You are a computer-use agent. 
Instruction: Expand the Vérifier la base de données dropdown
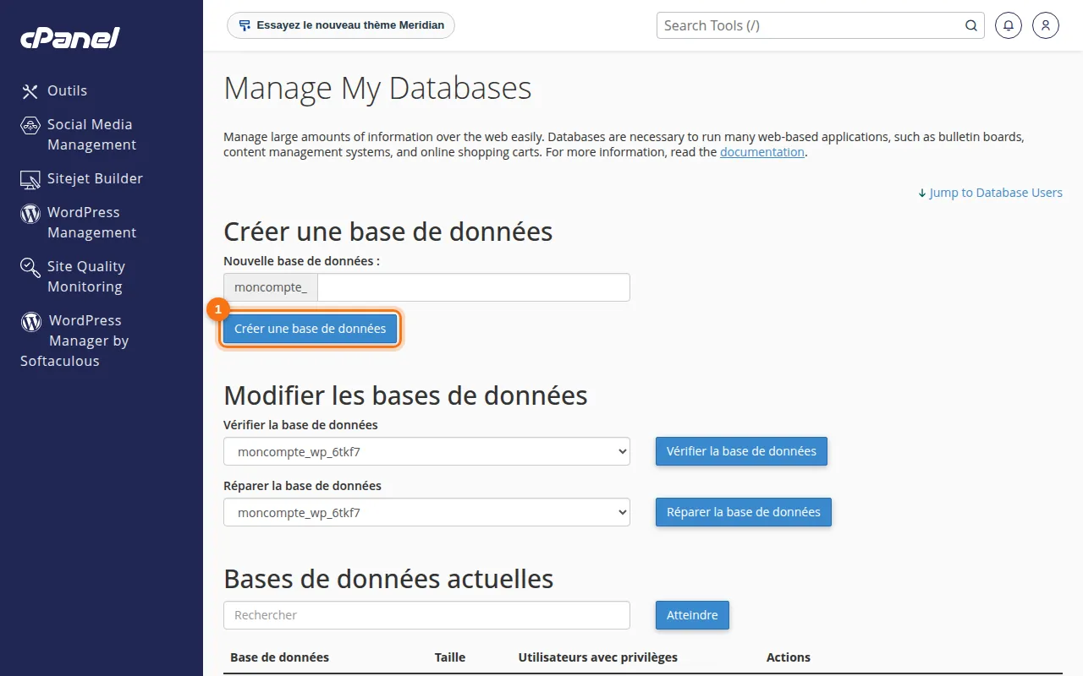coord(426,451)
